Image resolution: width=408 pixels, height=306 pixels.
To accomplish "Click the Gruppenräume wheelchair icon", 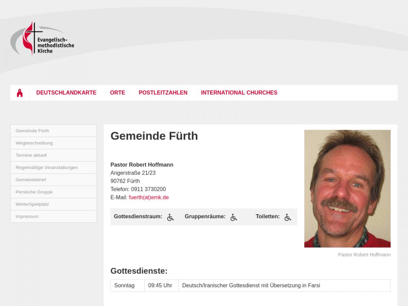I will pyautogui.click(x=234, y=217).
